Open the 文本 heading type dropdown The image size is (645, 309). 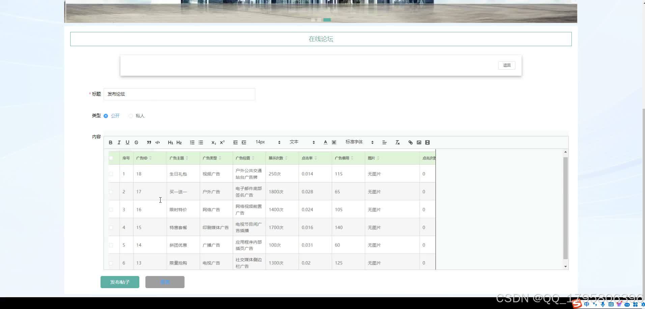pyautogui.click(x=302, y=142)
